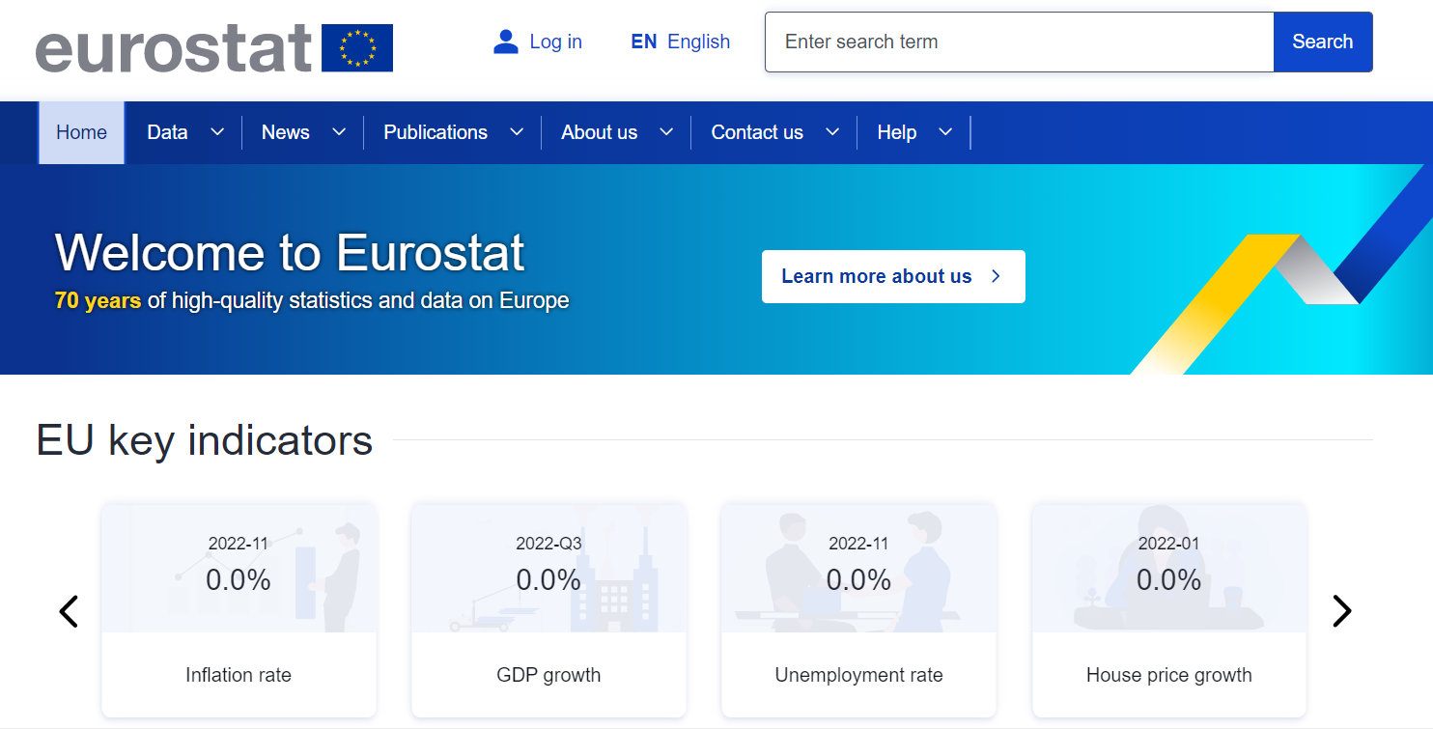The width and height of the screenshot is (1433, 729).
Task: Click the arrow inside Learn more button
Action: click(997, 277)
